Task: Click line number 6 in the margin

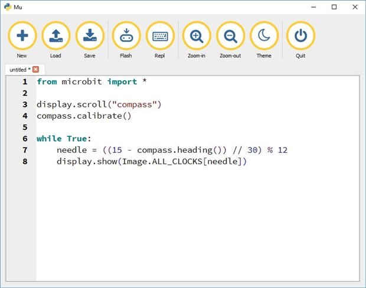Action: (25, 139)
